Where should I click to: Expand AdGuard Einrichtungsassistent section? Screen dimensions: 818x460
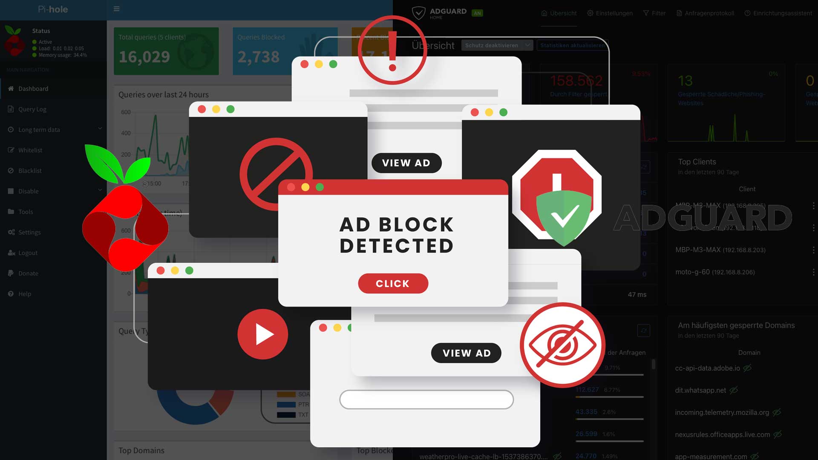781,13
